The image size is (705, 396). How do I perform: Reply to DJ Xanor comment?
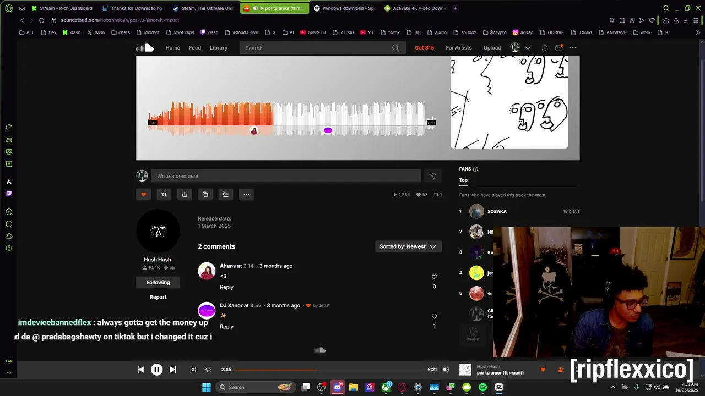point(226,327)
